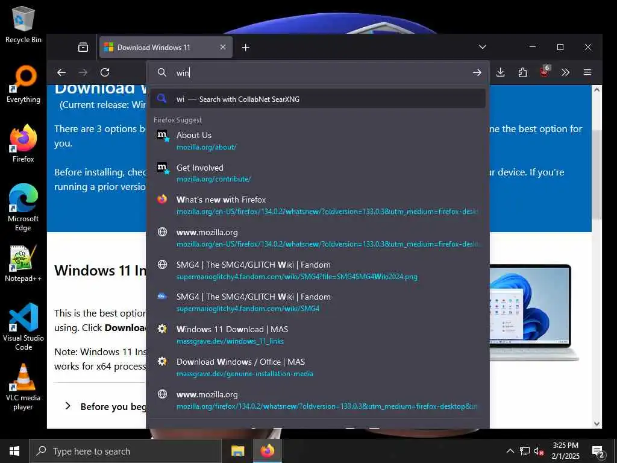
Task: Open the Extensions puzzle icon
Action: click(522, 72)
